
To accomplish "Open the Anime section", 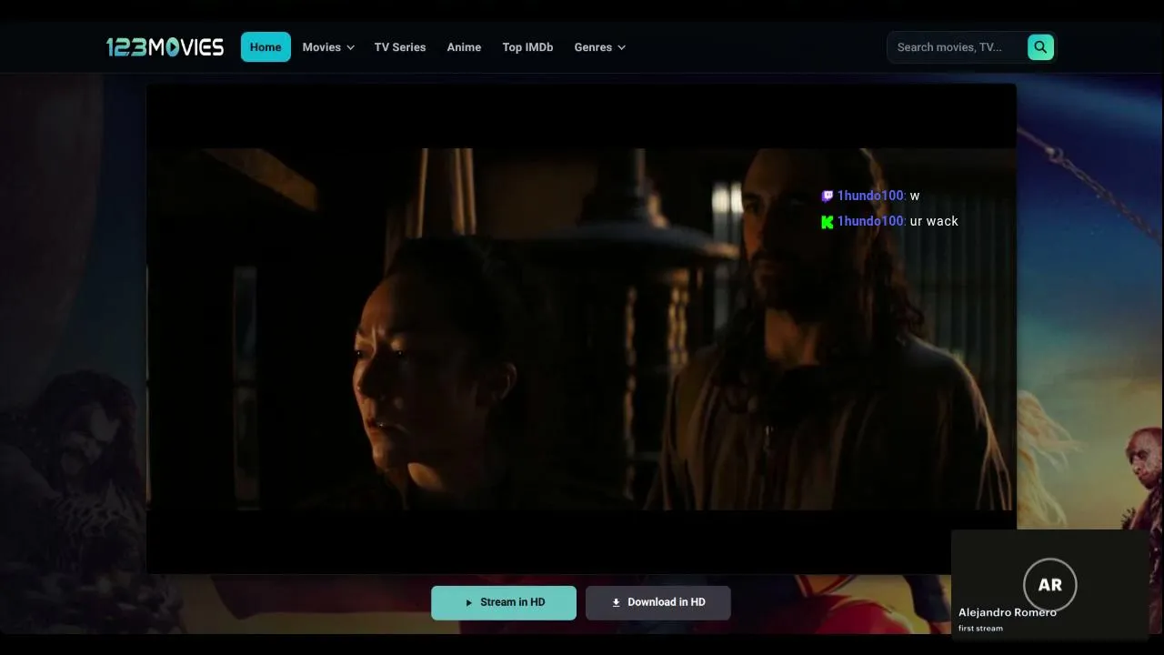I will (x=464, y=47).
